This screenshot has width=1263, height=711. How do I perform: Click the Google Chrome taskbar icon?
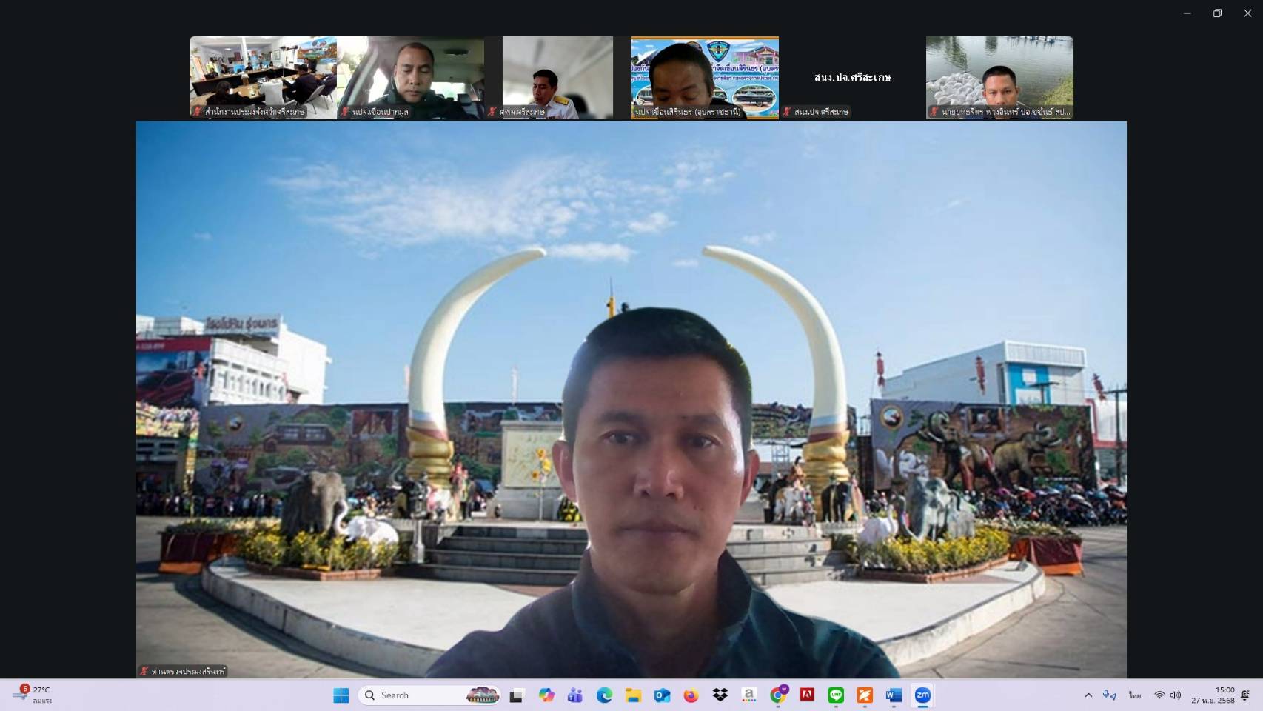tap(778, 695)
